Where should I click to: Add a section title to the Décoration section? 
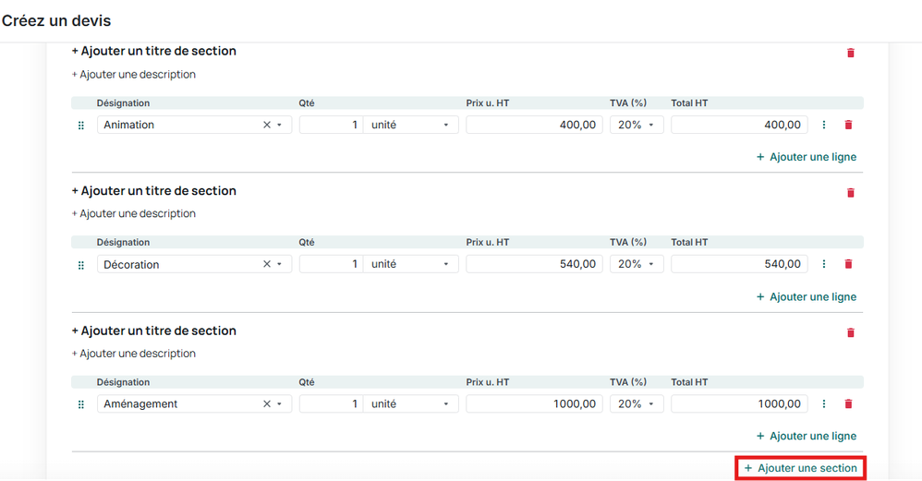pyautogui.click(x=154, y=191)
